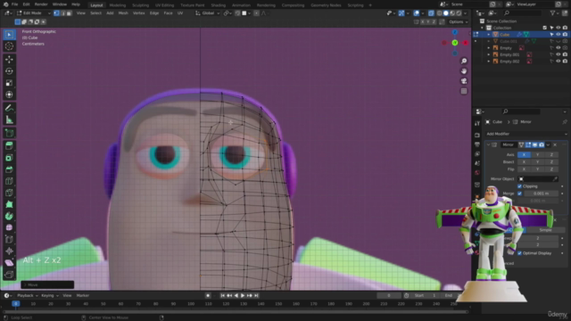Screen dimensions: 571x321
Task: Click frame 100 on the timeline ruler
Action: [191, 303]
